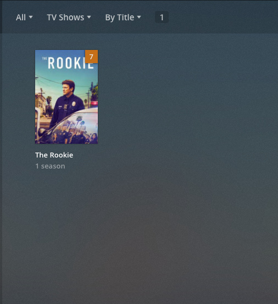Click the caret next to TV Shows
The height and width of the screenshot is (304, 278).
[x=89, y=17]
